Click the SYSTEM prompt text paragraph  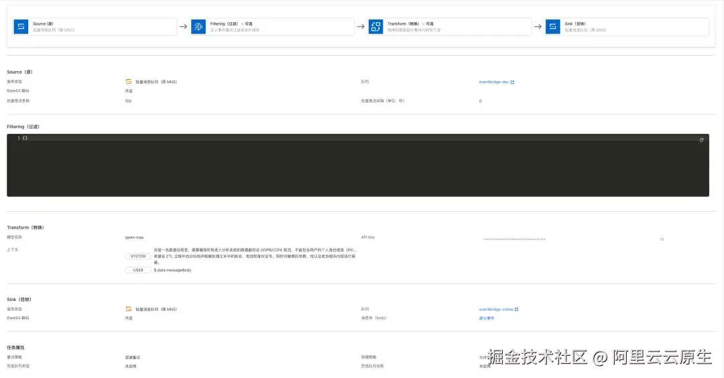(x=255, y=256)
